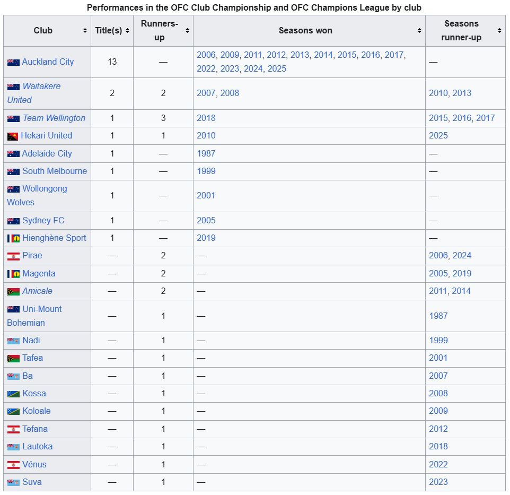Click New Caledonia flag beside Hienghène Sport
Viewport: 510px width, 495px height.
(13, 239)
